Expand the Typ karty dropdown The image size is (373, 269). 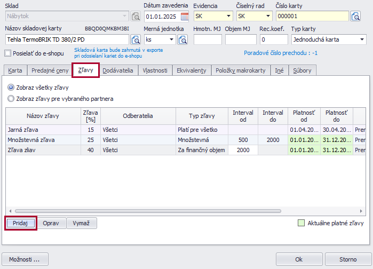point(362,39)
